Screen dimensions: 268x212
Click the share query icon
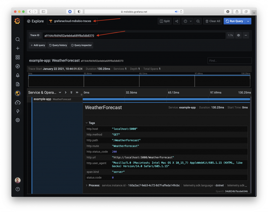click(177, 21)
